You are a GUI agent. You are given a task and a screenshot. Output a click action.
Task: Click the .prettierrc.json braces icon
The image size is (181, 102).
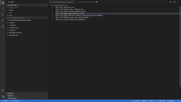(8, 28)
